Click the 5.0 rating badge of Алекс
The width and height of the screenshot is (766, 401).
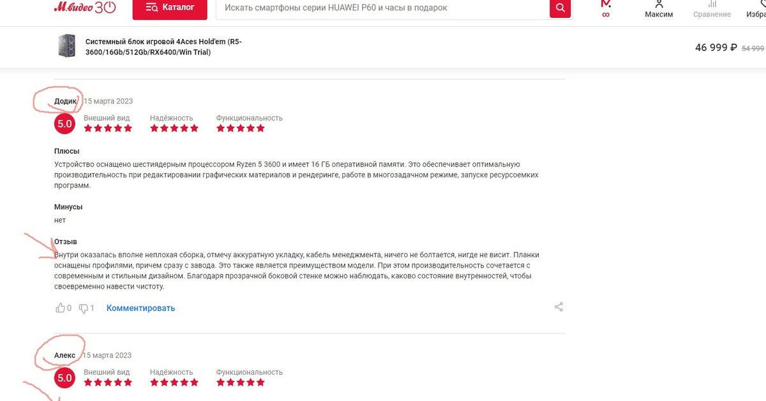click(x=65, y=378)
